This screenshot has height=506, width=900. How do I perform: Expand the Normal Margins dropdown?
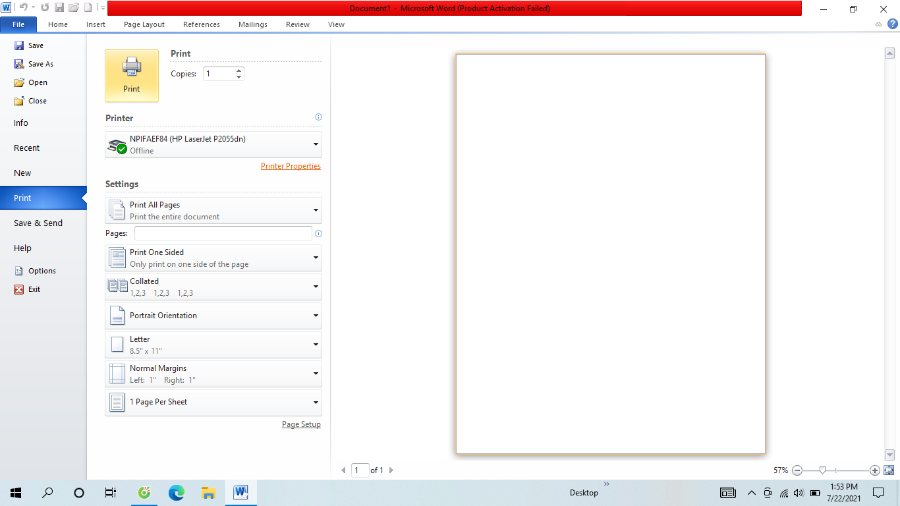pos(213,374)
